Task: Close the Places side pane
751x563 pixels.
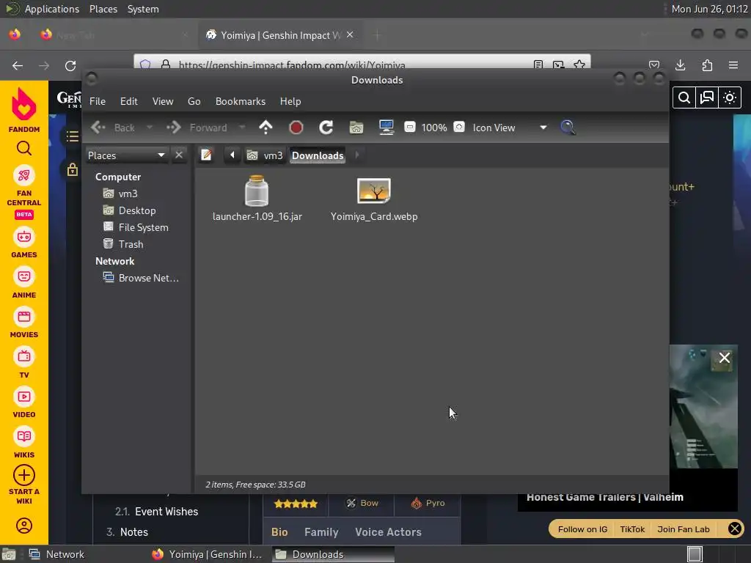Action: [179, 155]
